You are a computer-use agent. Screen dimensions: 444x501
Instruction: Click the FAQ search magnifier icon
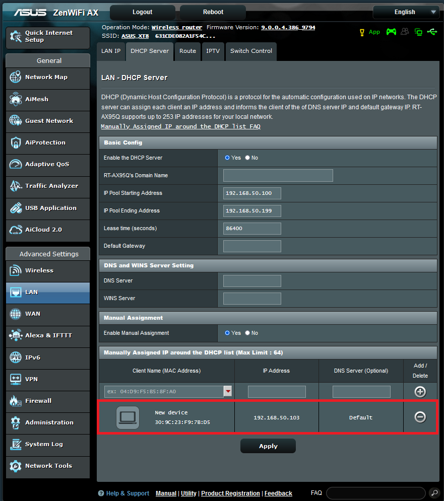(434, 493)
